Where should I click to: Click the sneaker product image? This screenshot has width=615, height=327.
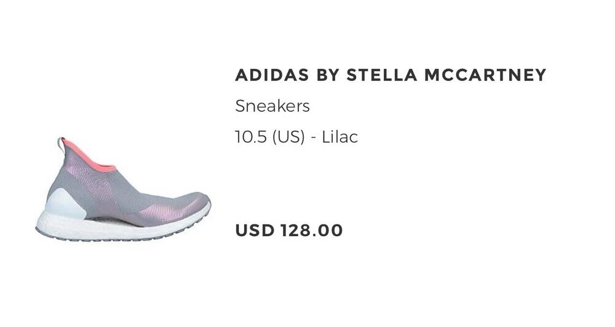[x=123, y=190]
